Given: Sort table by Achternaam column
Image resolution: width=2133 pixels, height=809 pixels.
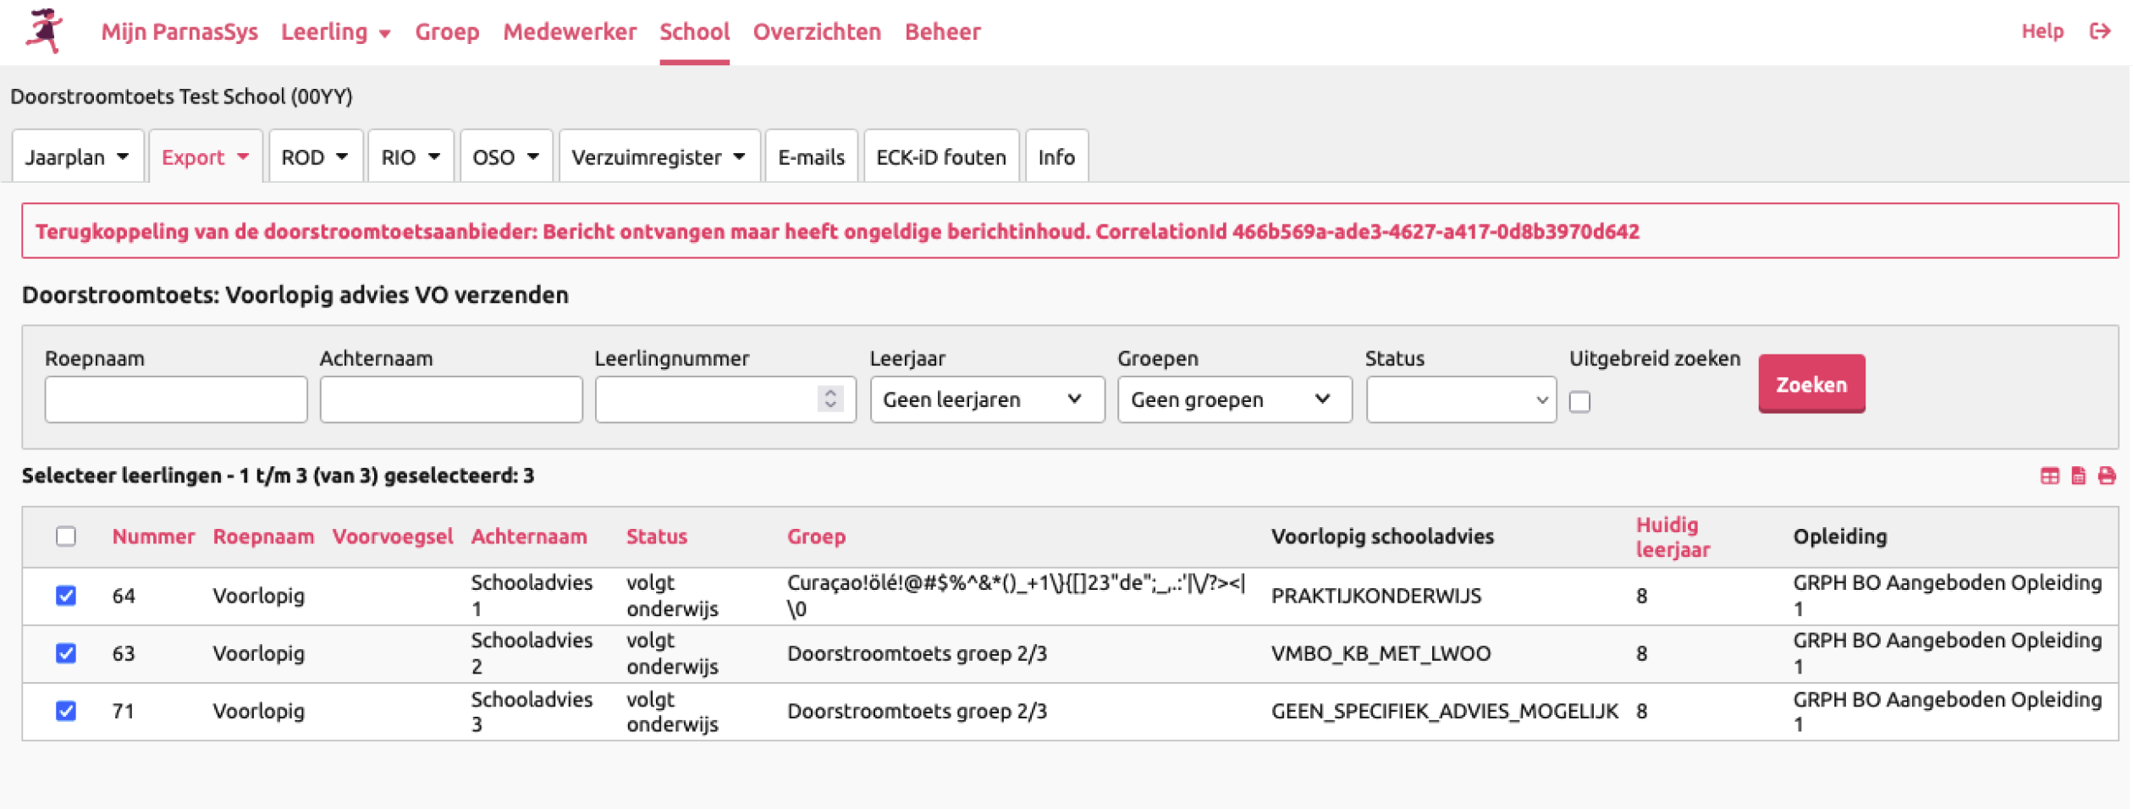Looking at the screenshot, I should click(x=530, y=537).
